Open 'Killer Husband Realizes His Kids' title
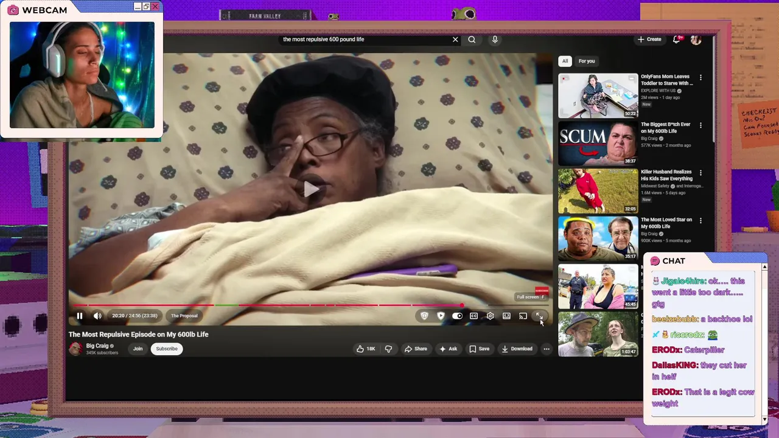Screen dimensions: 779x438 [666, 175]
